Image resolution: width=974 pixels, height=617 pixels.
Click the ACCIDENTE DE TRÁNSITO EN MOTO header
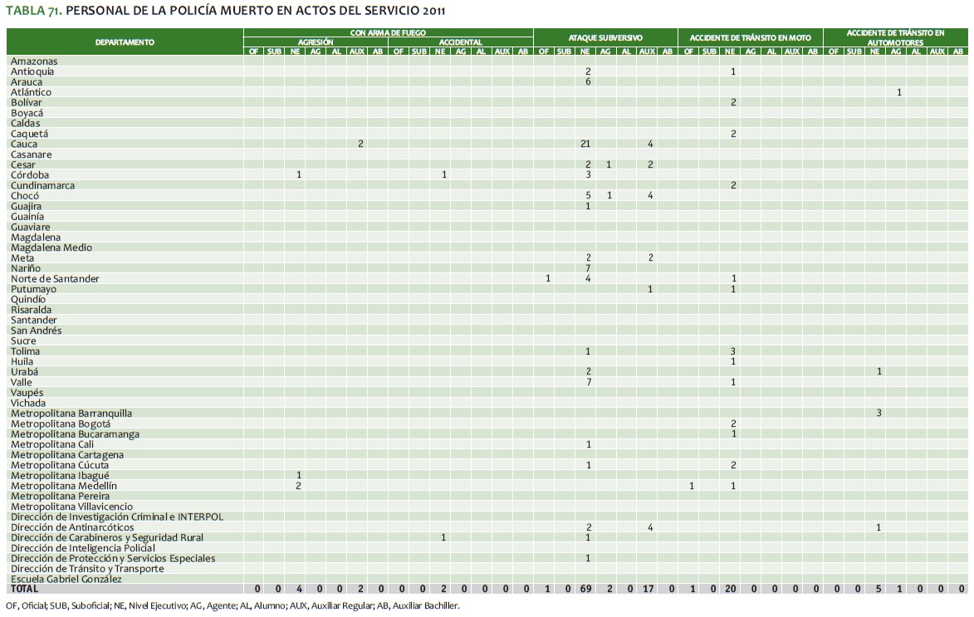750,37
